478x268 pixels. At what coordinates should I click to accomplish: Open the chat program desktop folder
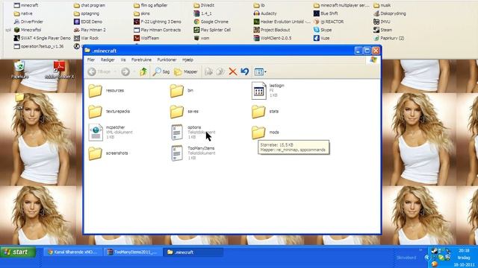coord(90,5)
